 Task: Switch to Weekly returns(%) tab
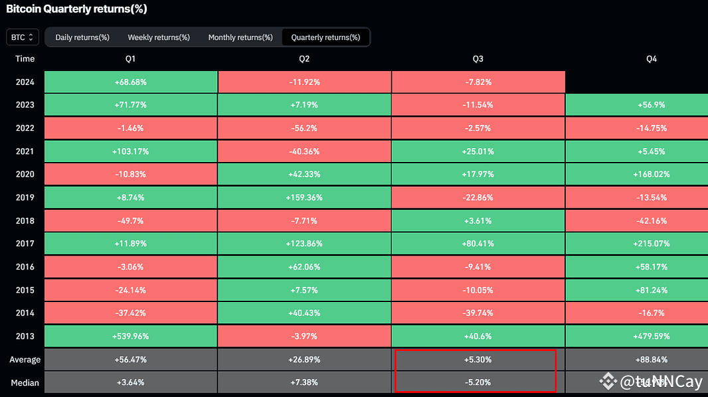pos(159,37)
